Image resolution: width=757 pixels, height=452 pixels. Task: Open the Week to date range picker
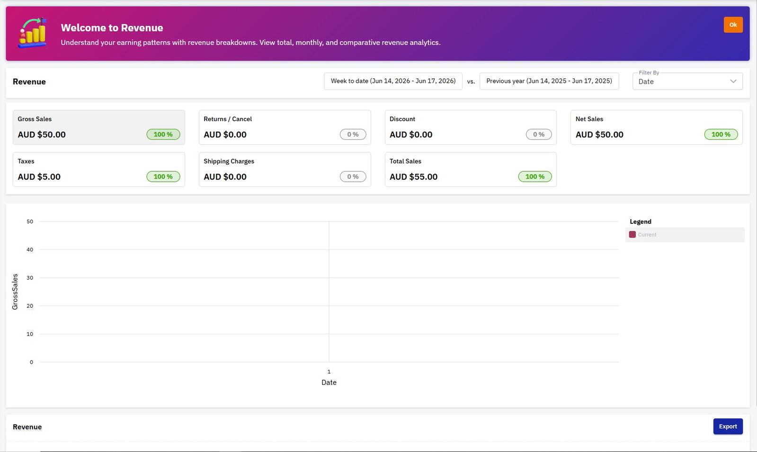pos(393,81)
